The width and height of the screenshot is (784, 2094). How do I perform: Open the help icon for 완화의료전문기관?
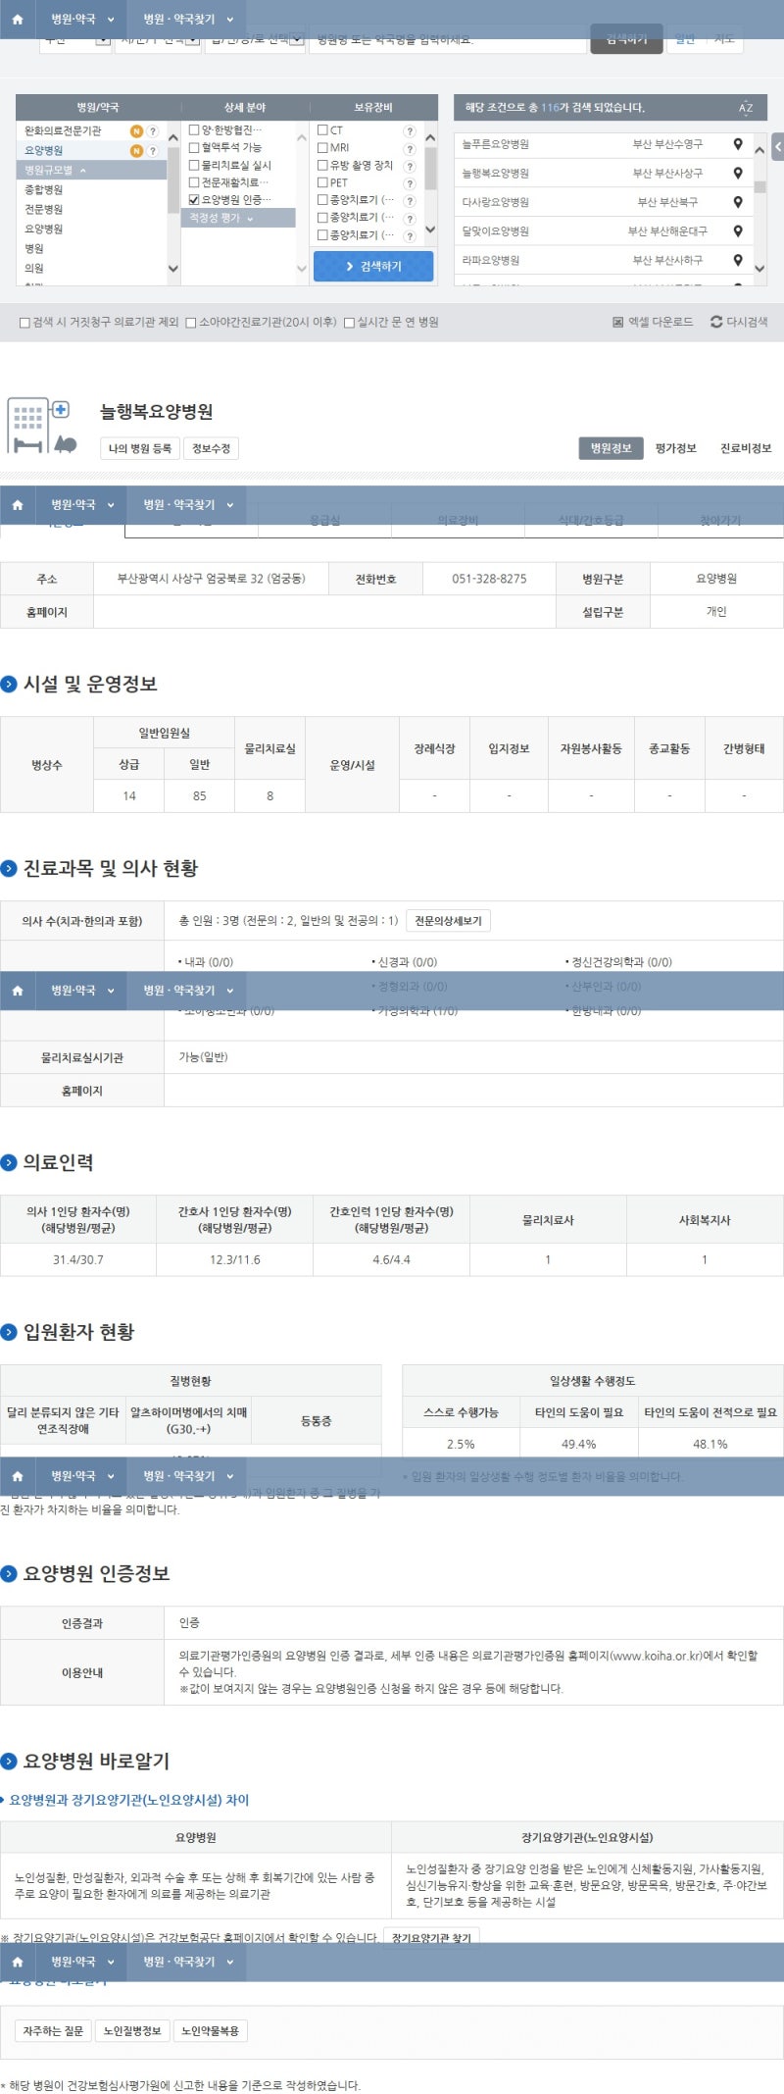(152, 130)
